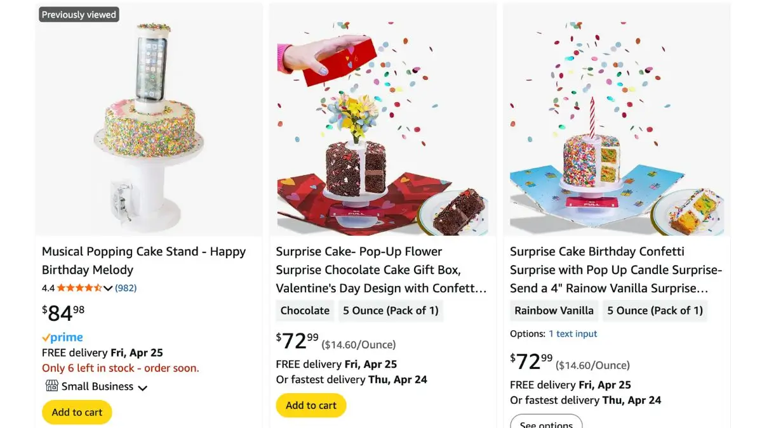Expand the rating breakdown chevron

(x=108, y=289)
